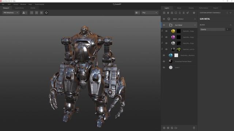This screenshot has width=234, height=131.
Task: Toggle visibility of the Base materials group
Action: coord(164,19)
